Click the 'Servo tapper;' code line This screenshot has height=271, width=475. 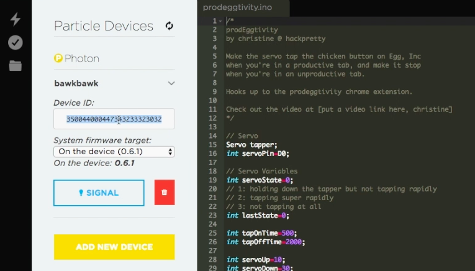[251, 145]
